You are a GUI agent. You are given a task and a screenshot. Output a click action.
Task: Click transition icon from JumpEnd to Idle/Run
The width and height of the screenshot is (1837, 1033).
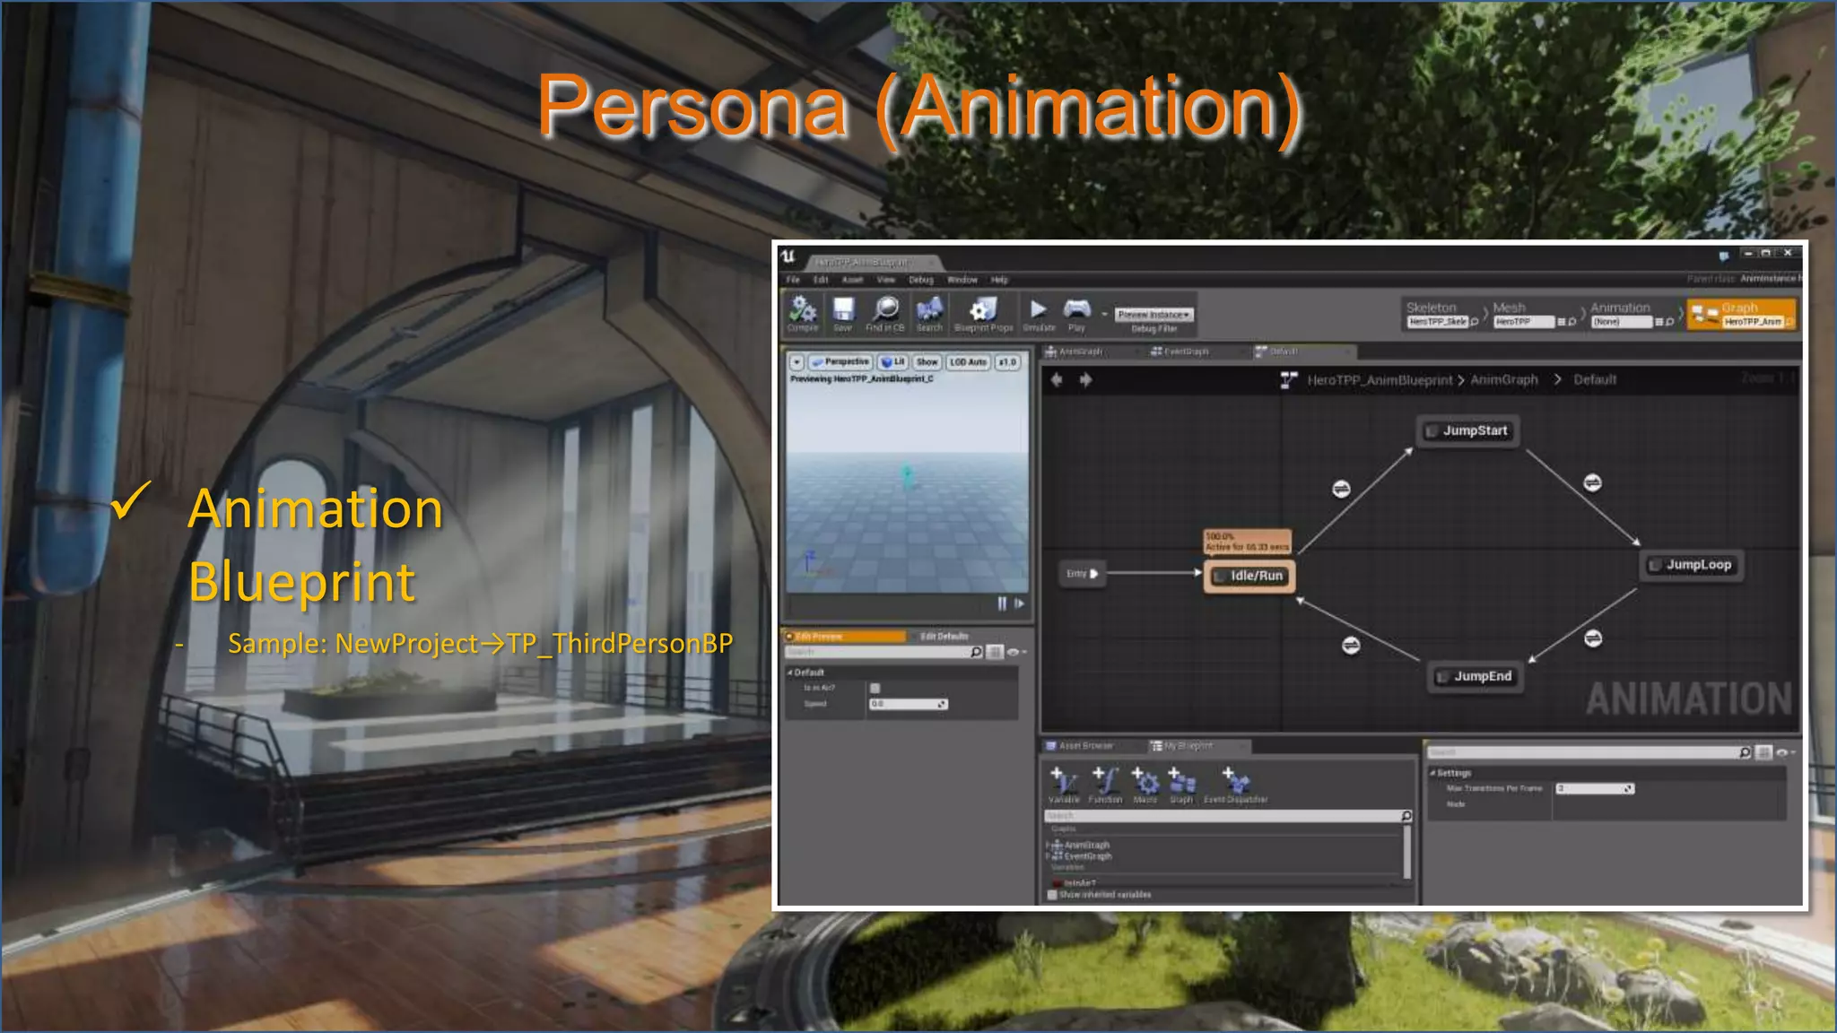click(x=1351, y=646)
